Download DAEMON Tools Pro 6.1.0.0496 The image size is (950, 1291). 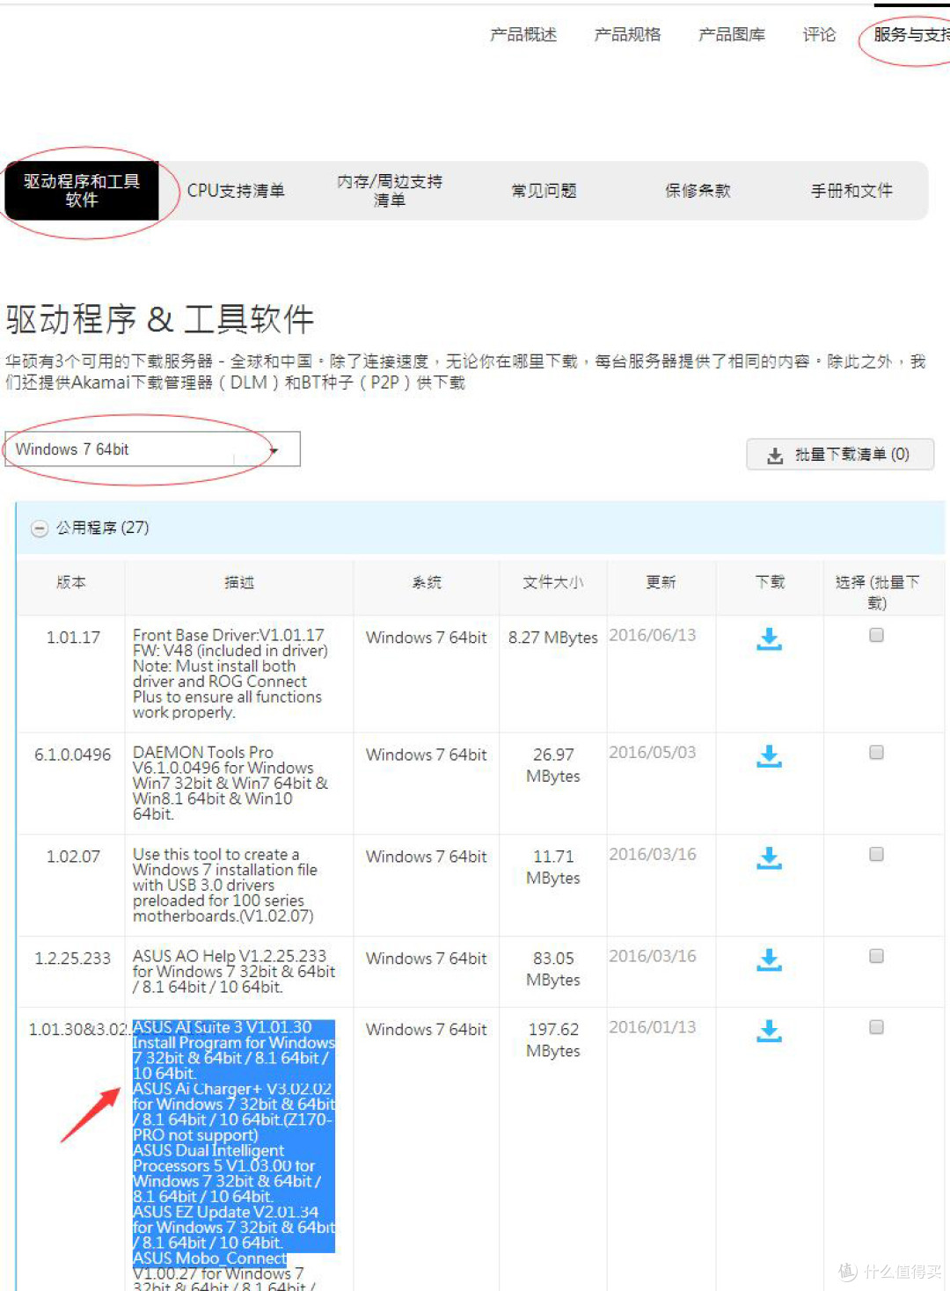tap(769, 756)
